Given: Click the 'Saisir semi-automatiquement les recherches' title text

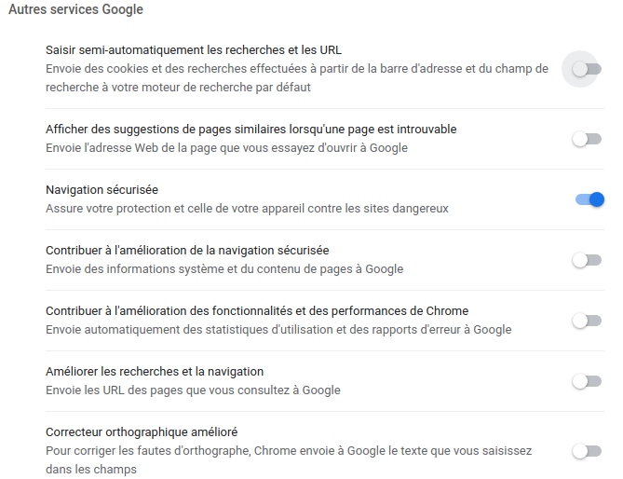Looking at the screenshot, I should click(198, 49).
